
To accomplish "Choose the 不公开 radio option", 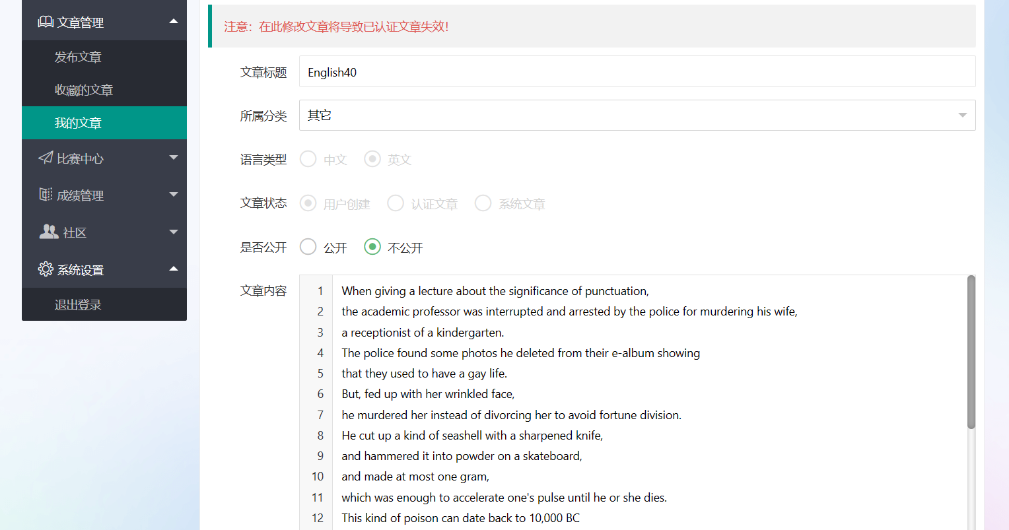I will pos(372,247).
